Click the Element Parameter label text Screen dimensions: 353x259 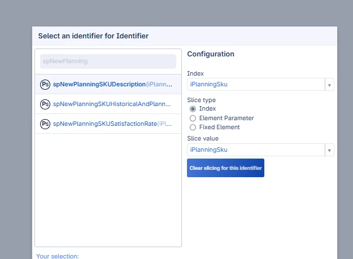[226, 118]
